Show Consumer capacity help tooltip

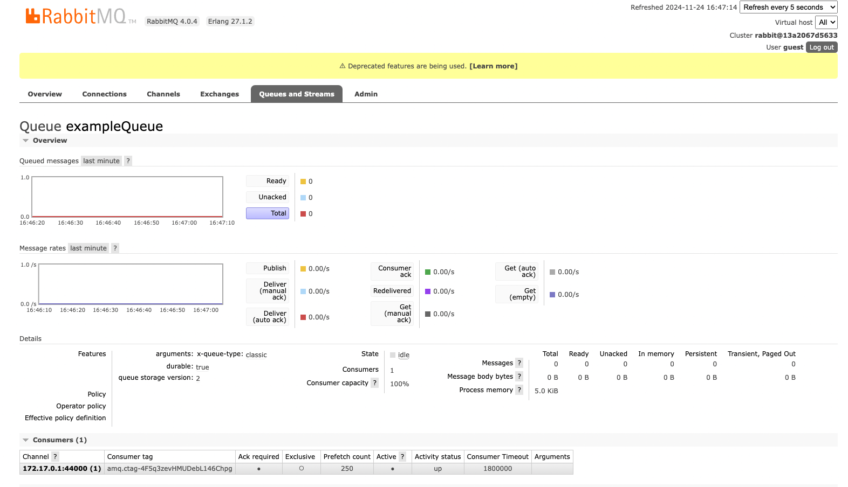pos(375,383)
